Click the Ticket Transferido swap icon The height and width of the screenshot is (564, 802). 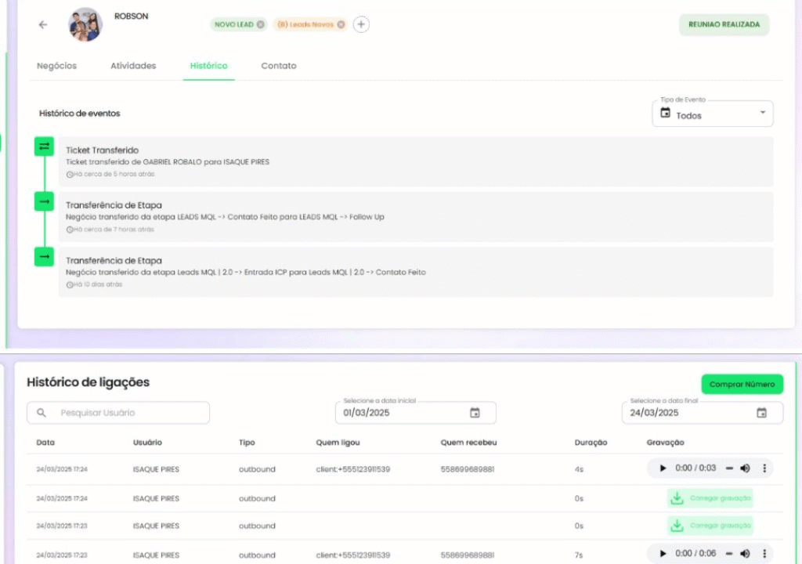(44, 146)
